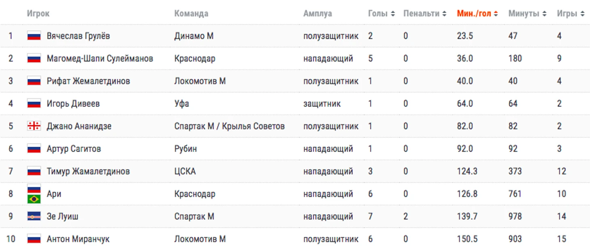
Task: Click the flag next to Магомед-Шапи Сулейманов
Action: point(34,59)
